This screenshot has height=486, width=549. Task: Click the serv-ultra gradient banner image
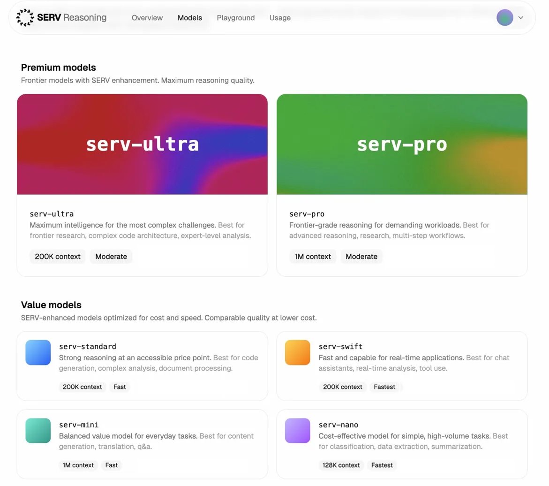142,144
